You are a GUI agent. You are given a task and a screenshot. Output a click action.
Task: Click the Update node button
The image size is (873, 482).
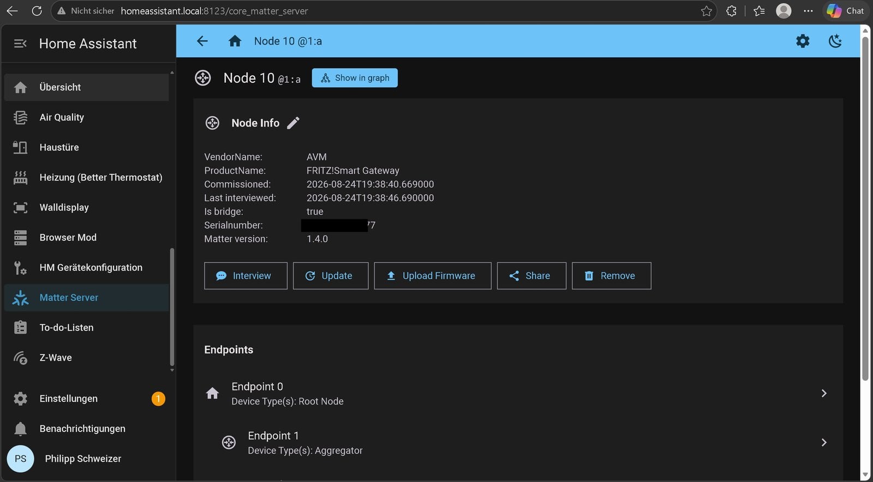[x=331, y=276]
